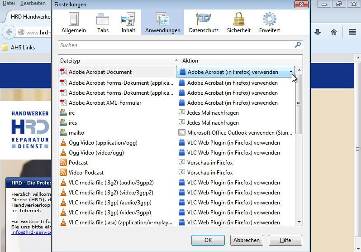Open the Datenschutz mask pane

coord(204,23)
